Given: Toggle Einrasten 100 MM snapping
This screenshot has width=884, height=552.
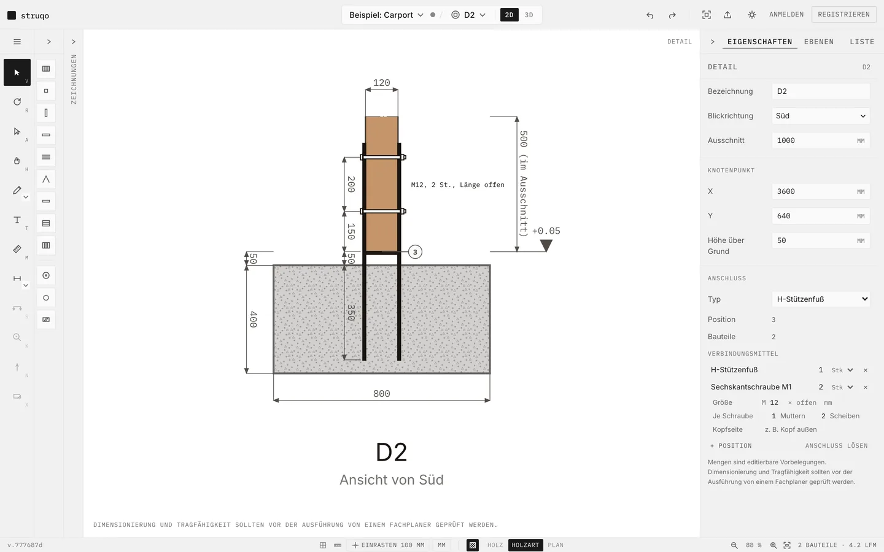Looking at the screenshot, I should tap(388, 545).
